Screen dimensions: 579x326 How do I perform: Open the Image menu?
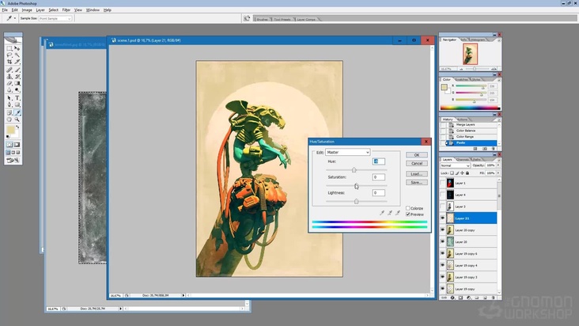click(x=27, y=9)
